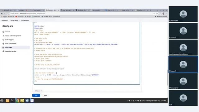The width and height of the screenshot is (199, 112).
Task: Reload the page with refresh icon
Action: (x=7, y=13)
